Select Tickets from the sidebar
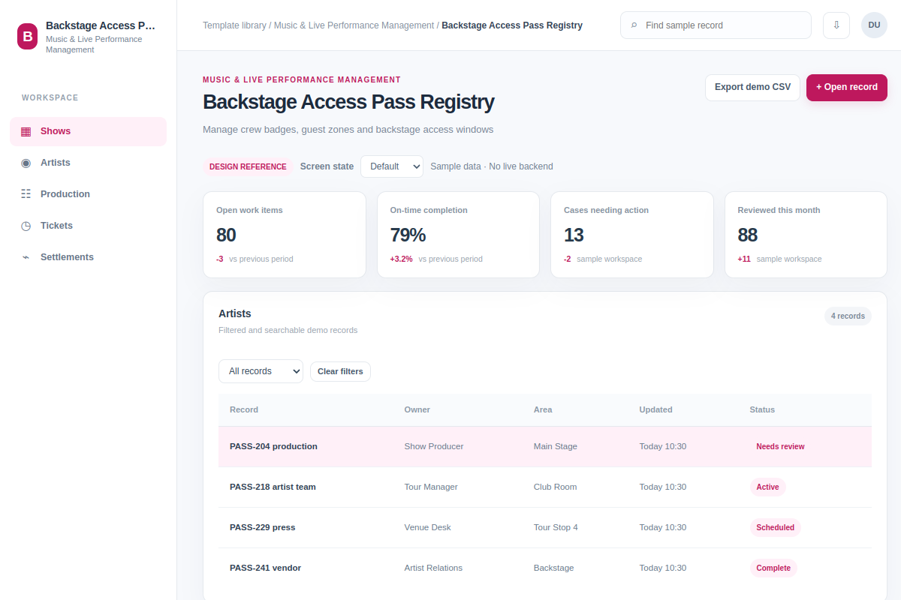Viewport: 901px width, 600px height. tap(88, 226)
